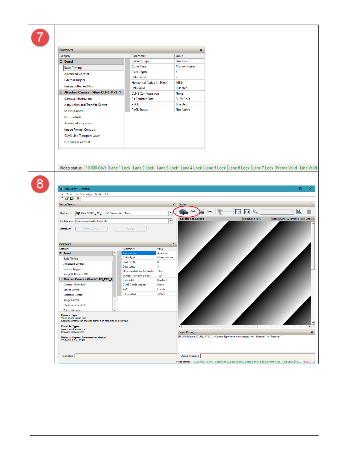Click the magnifying glass zoom icon
350x453 pixels.
point(255,212)
